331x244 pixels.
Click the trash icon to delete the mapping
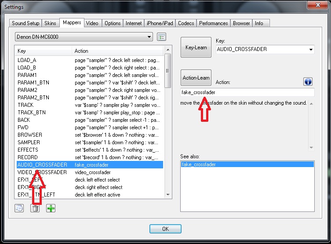[35, 208]
